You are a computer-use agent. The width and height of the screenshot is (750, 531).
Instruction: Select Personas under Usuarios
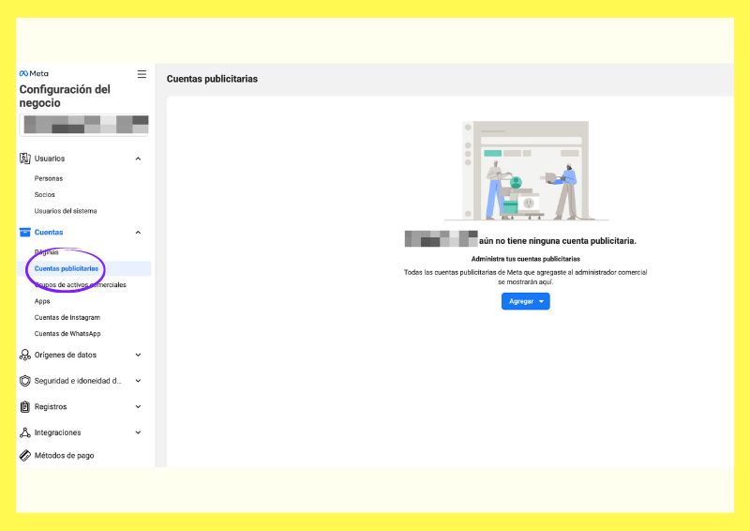49,178
